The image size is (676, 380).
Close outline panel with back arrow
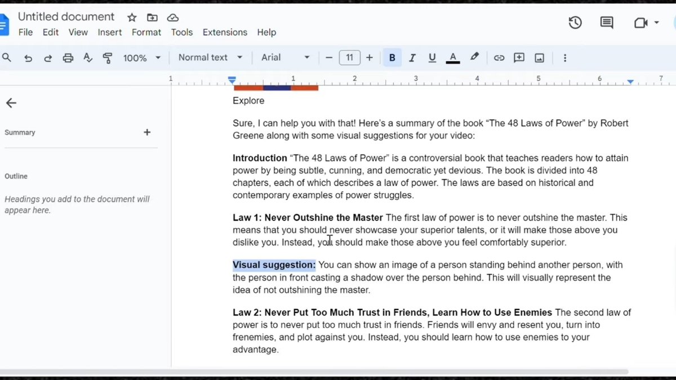(x=11, y=103)
